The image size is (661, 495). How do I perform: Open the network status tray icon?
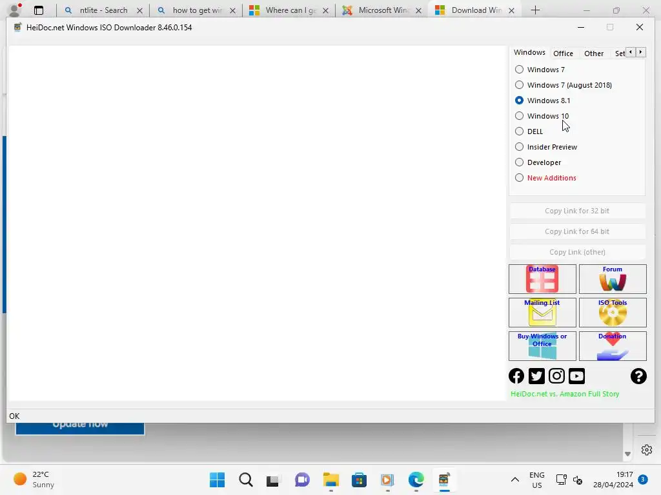(x=561, y=480)
